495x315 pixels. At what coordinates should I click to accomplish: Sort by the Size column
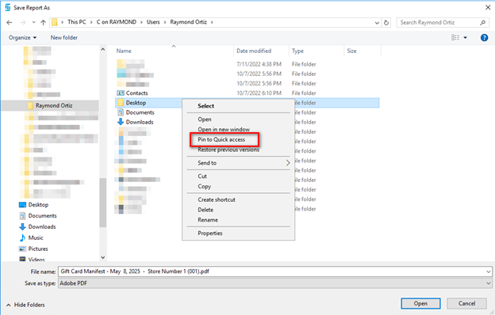351,51
